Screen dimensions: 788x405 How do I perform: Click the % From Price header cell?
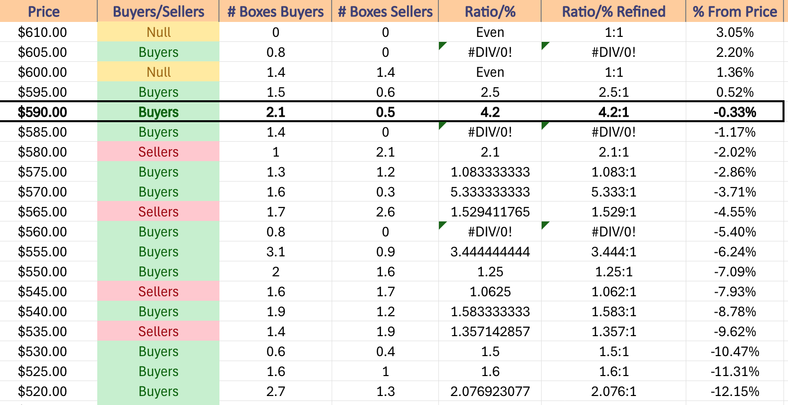click(x=735, y=11)
